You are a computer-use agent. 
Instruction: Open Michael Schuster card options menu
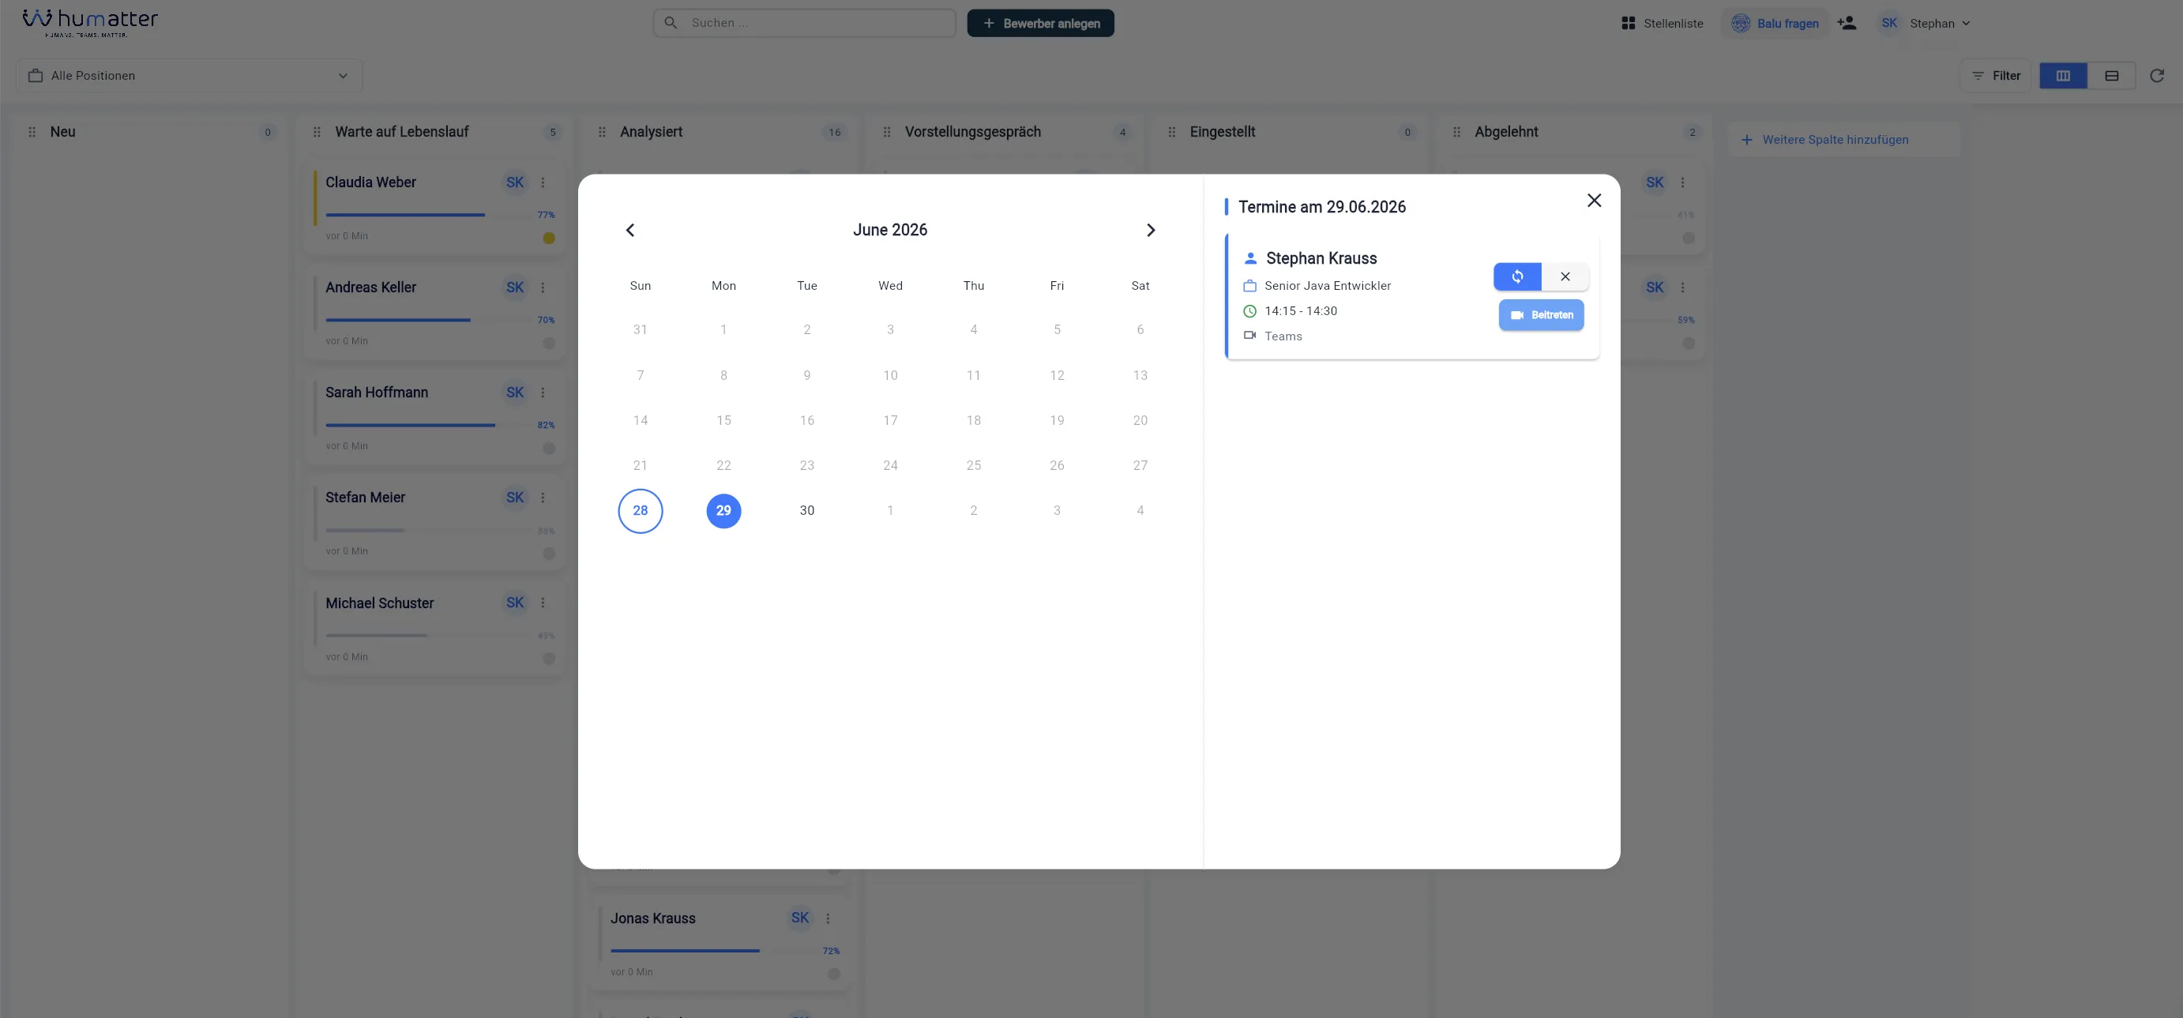click(x=543, y=603)
